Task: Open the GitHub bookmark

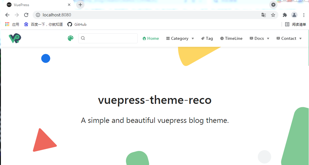Action: click(x=77, y=24)
